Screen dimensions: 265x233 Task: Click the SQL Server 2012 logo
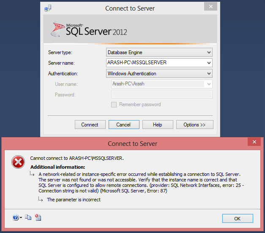[89, 30]
